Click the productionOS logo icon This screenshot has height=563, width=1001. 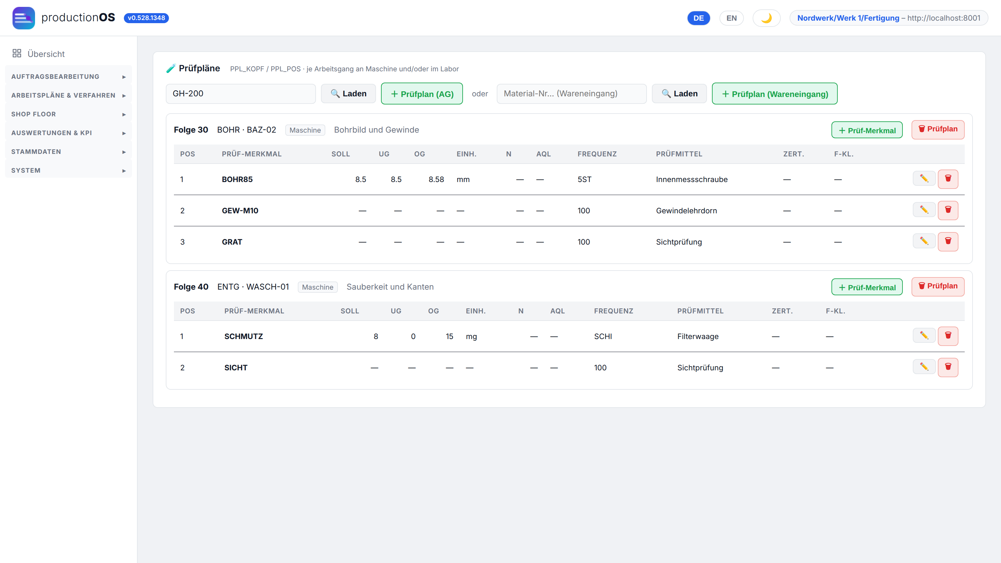pyautogui.click(x=24, y=18)
